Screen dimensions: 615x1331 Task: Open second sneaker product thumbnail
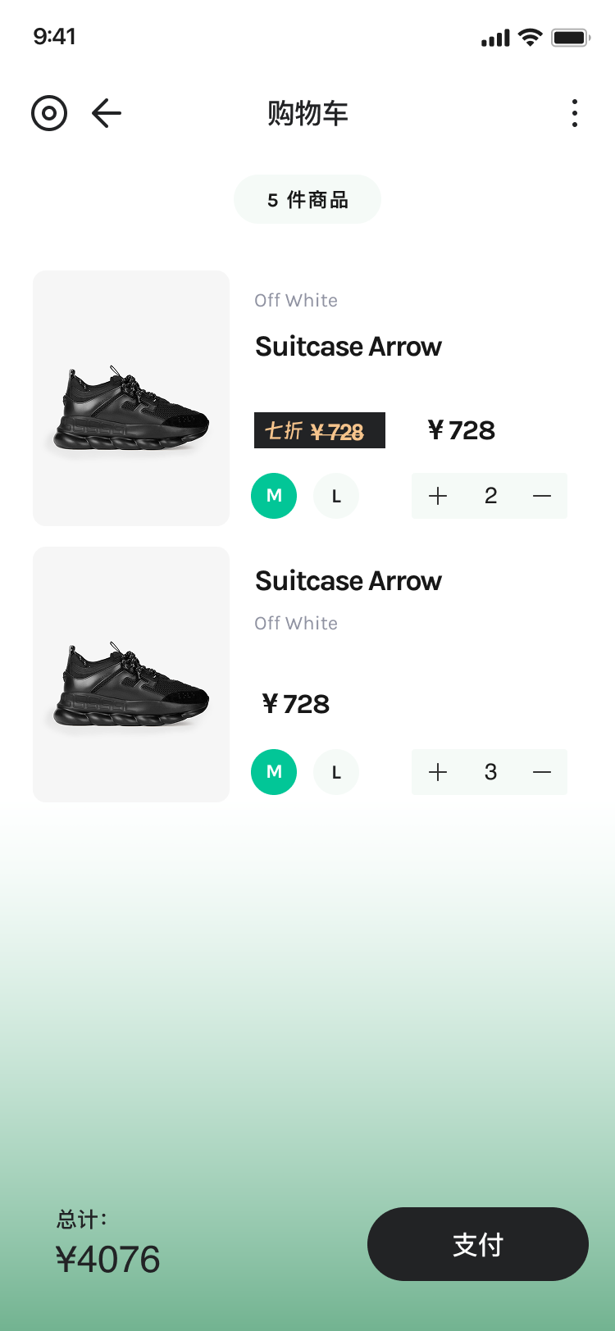(131, 674)
